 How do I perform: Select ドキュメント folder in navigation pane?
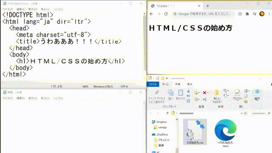point(162,140)
